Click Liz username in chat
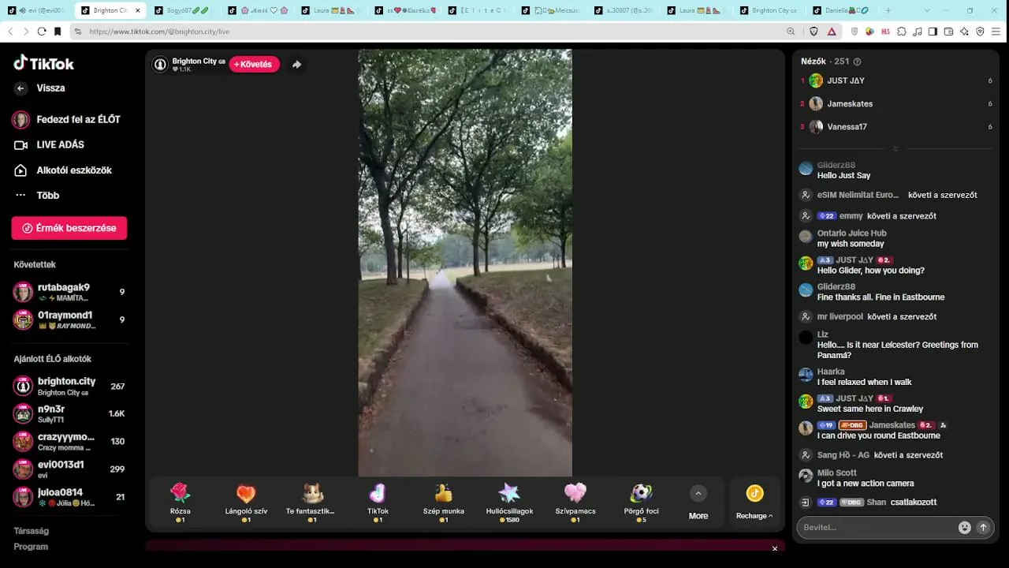The image size is (1009, 568). coord(823,334)
